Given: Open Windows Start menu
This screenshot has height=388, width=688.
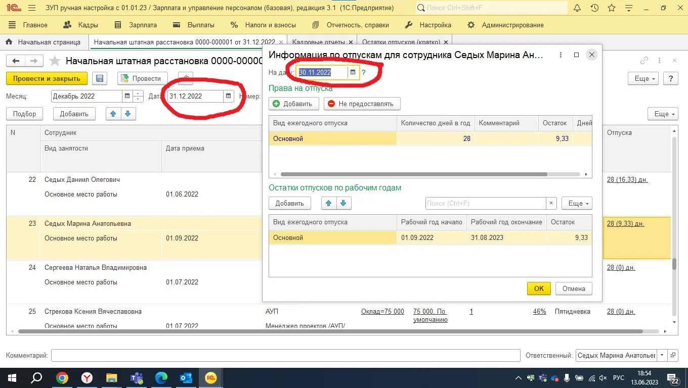Looking at the screenshot, I should (12, 378).
